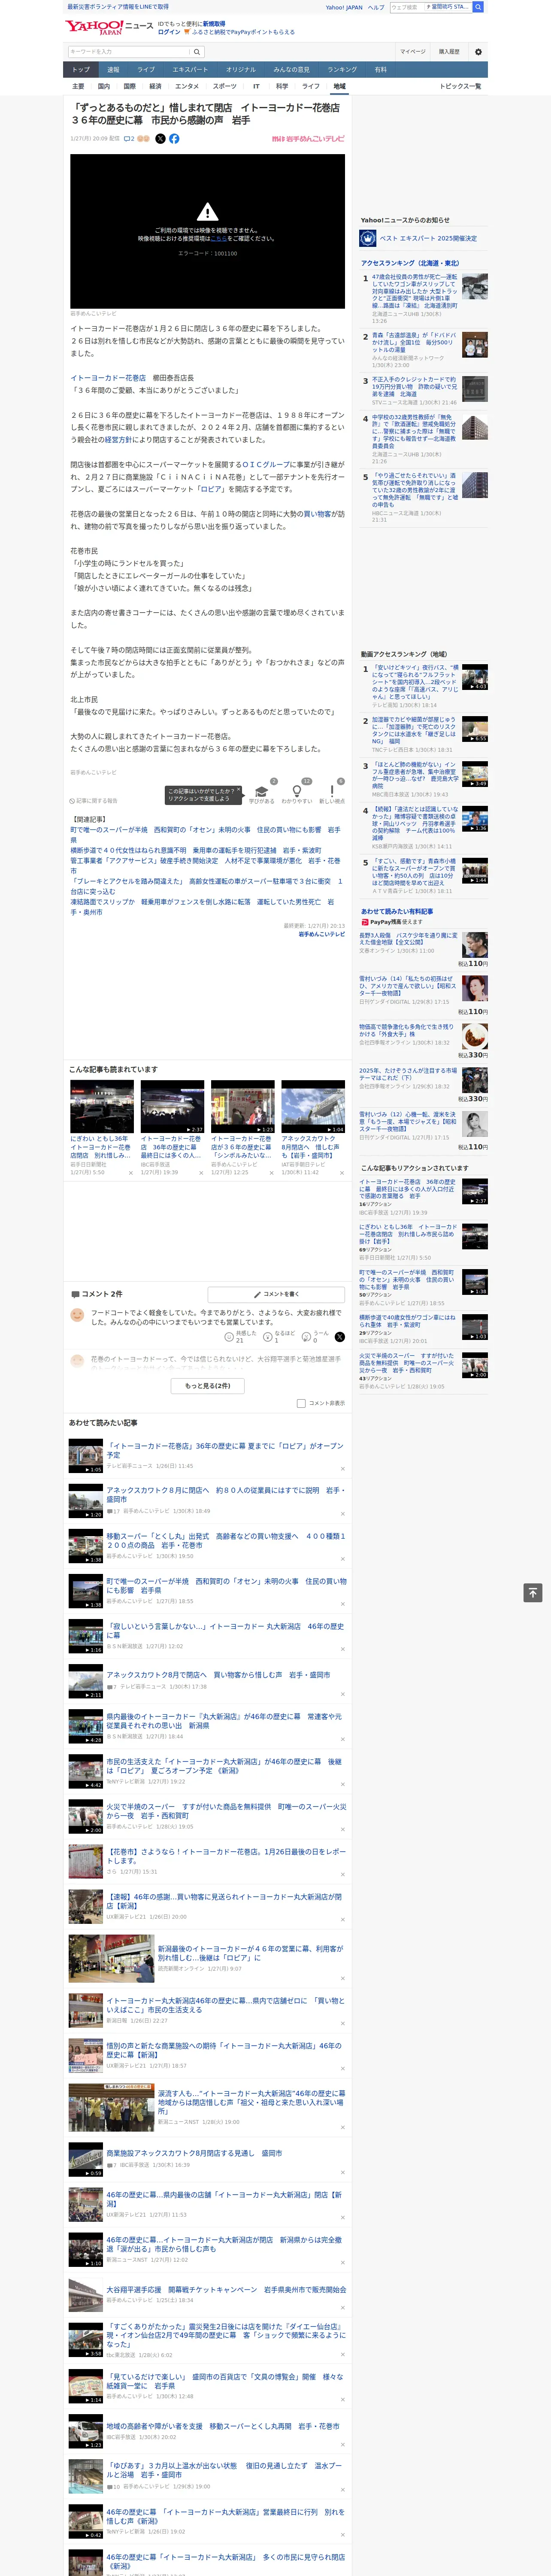
Task: Dismiss the アネックスカワトク8月に閉店へ recommendation
Action: tap(342, 1513)
